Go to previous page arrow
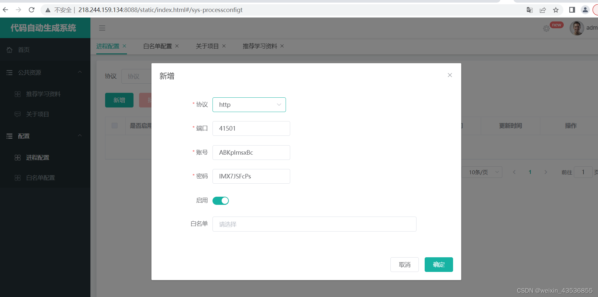598x297 pixels. (x=514, y=172)
